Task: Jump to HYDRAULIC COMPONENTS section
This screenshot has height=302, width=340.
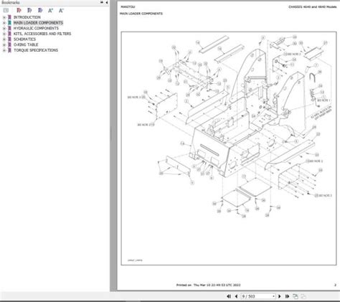Action: 36,28
